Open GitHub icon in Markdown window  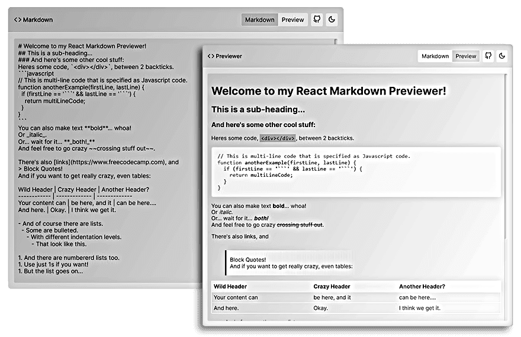pyautogui.click(x=317, y=20)
